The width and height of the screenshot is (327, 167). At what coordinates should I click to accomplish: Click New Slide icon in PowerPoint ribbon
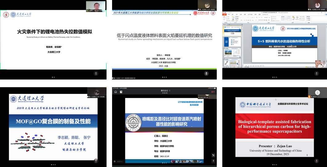[233, 18]
